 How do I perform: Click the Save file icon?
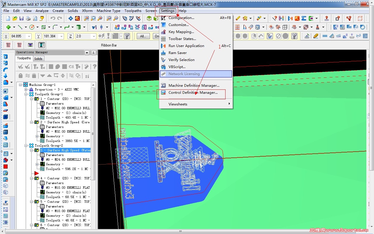(21, 18)
